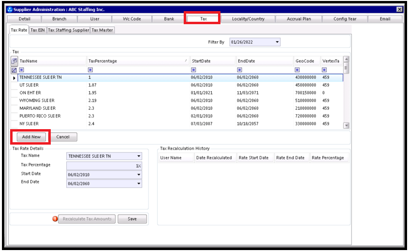409x252 pixels.
Task: Click the Rate Start Date column header
Action: (x=255, y=158)
